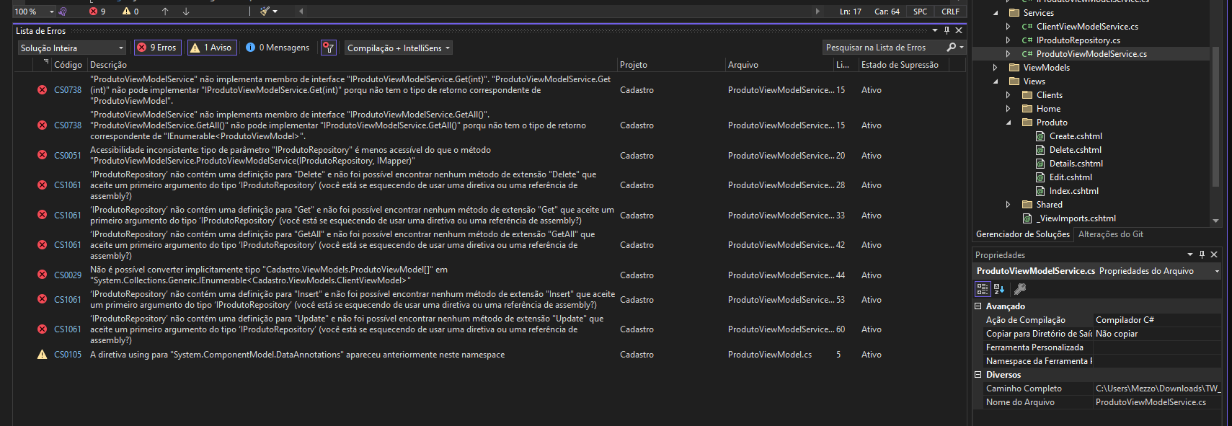This screenshot has height=426, width=1232.
Task: Open the Compilação + IntelliSens dropdown
Action: tap(399, 48)
